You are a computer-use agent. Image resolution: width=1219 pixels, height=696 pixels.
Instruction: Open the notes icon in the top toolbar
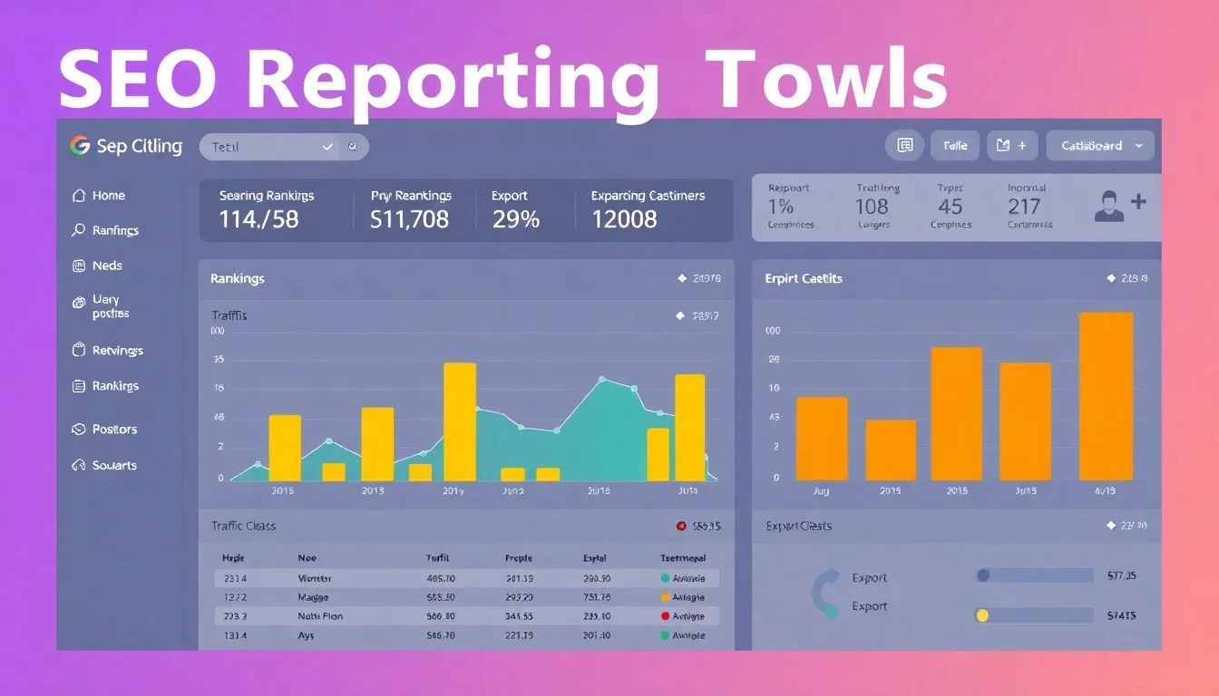[904, 145]
